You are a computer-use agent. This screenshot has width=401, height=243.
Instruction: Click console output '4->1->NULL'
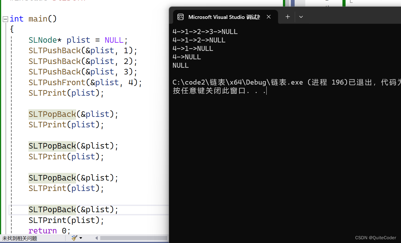coord(193,49)
